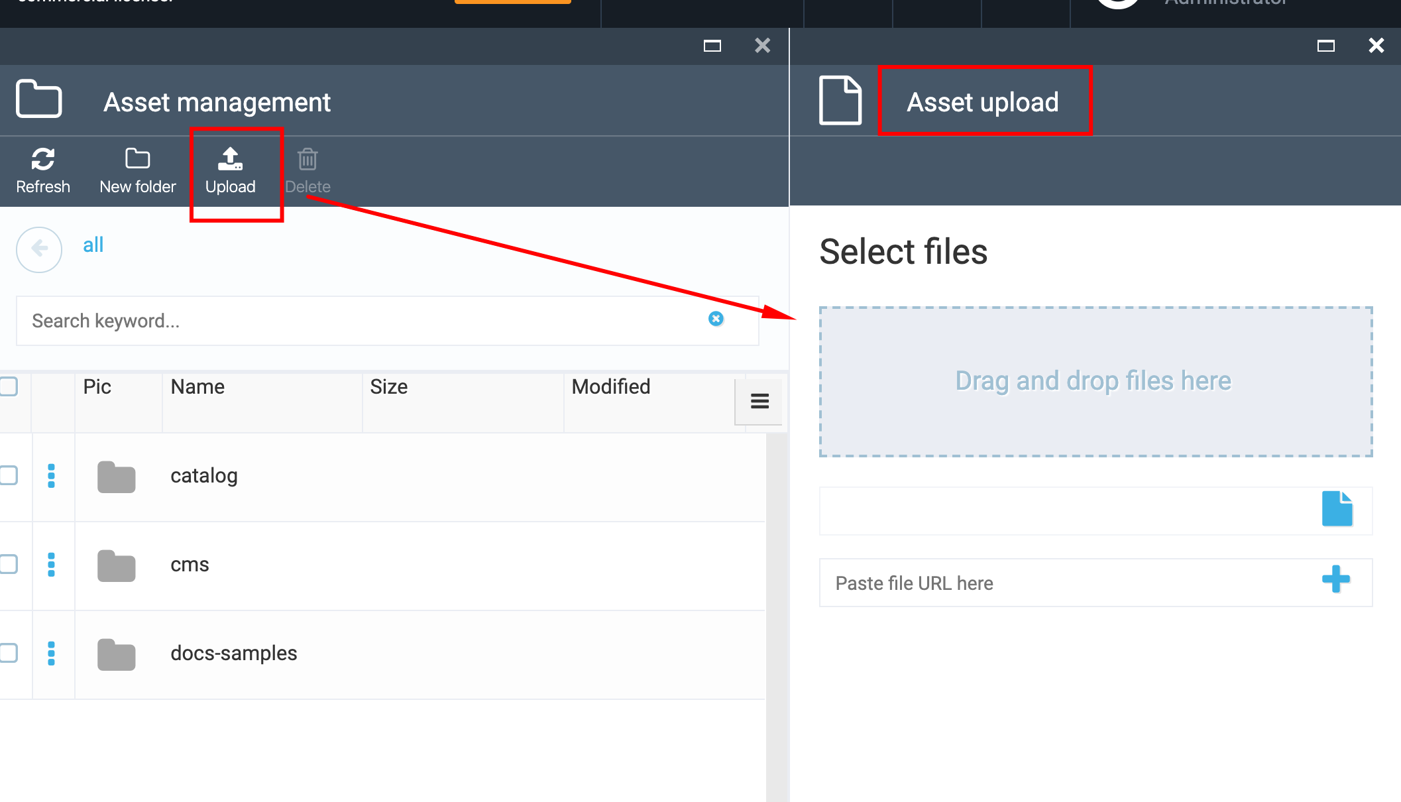Screen dimensions: 1401x802
Task: Click the blue browse file icon
Action: point(1337,509)
